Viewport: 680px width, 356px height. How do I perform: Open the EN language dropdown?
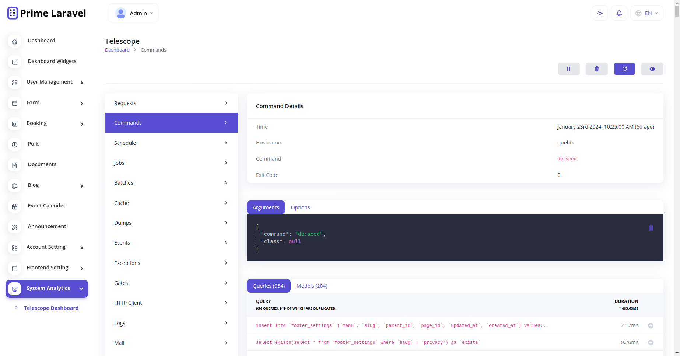coord(647,13)
